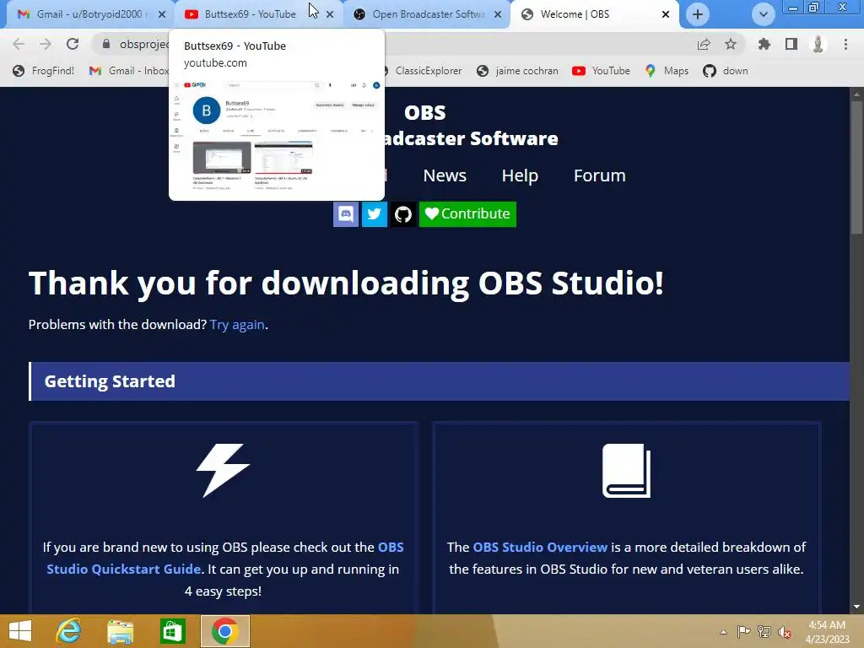Switch to the Gmail u/Botryoid2000 tab
Image resolution: width=864 pixels, height=648 pixels.
coord(89,14)
